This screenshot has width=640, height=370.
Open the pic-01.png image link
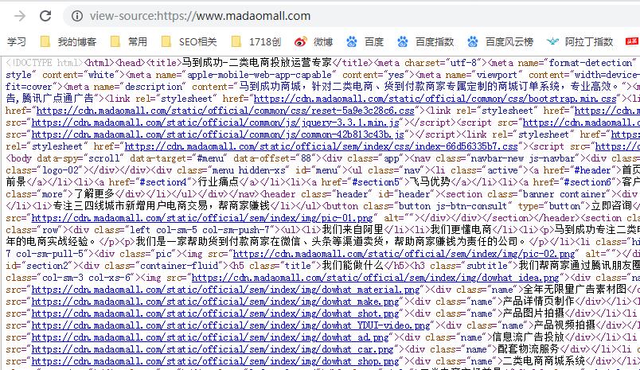tap(202, 218)
